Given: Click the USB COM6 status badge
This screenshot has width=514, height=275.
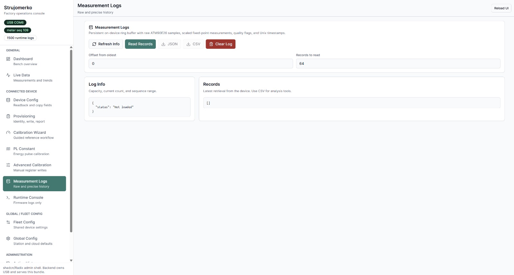Looking at the screenshot, I should (x=15, y=22).
